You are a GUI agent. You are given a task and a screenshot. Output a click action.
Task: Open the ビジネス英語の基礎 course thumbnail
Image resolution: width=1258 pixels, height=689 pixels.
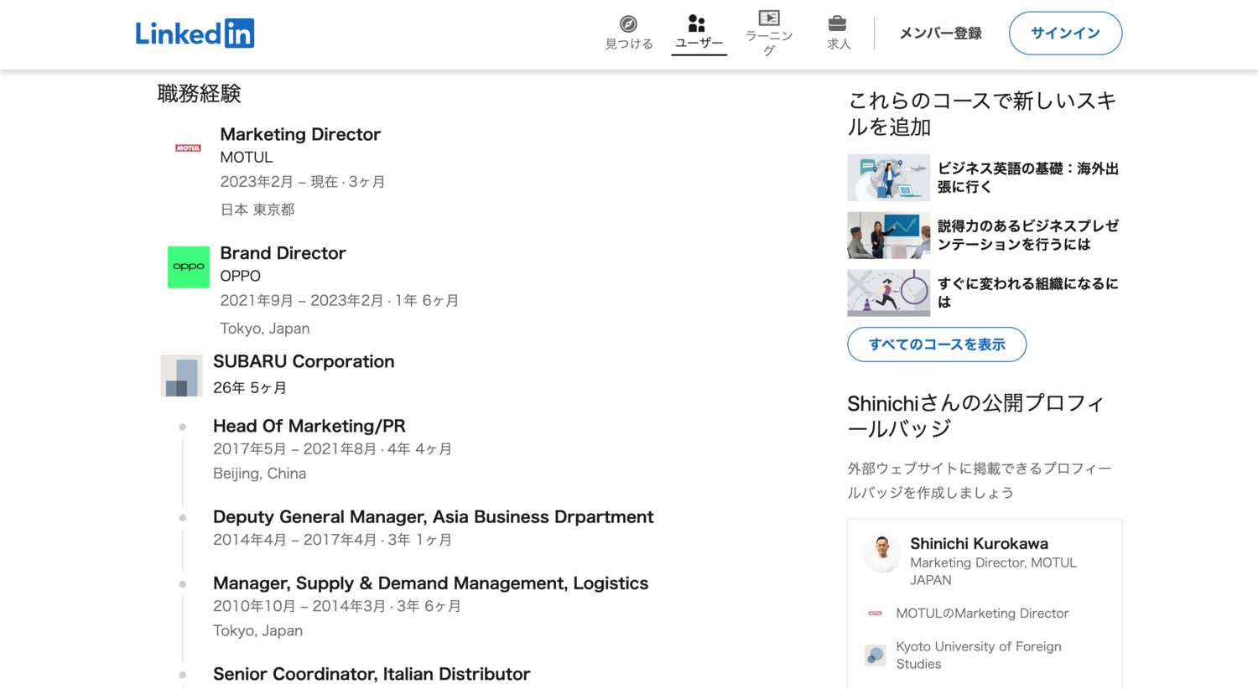(x=888, y=178)
